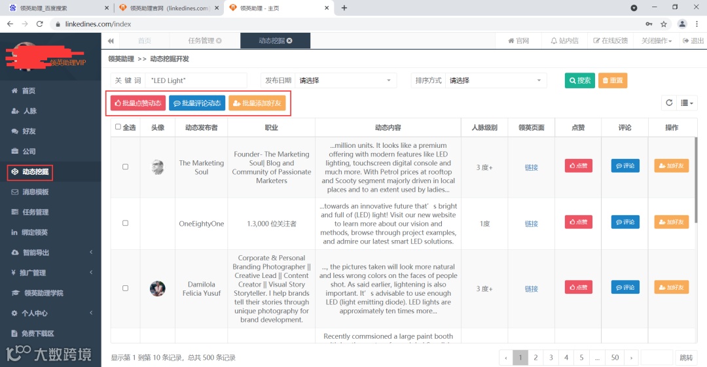Click the 批量点赞动态 button
The image size is (707, 367).
138,103
